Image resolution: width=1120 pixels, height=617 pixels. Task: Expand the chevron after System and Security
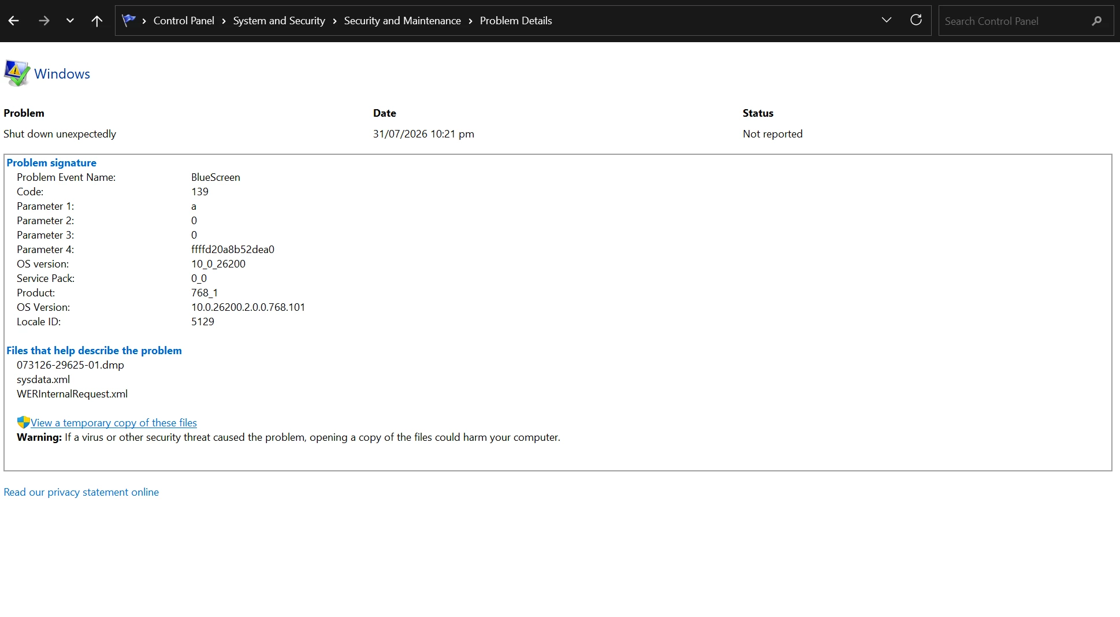click(334, 21)
